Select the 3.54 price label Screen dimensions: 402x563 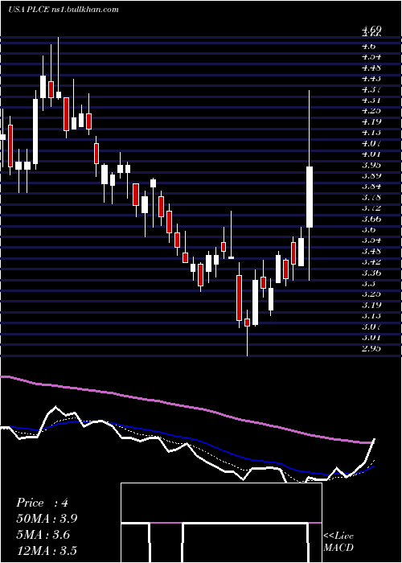click(371, 240)
